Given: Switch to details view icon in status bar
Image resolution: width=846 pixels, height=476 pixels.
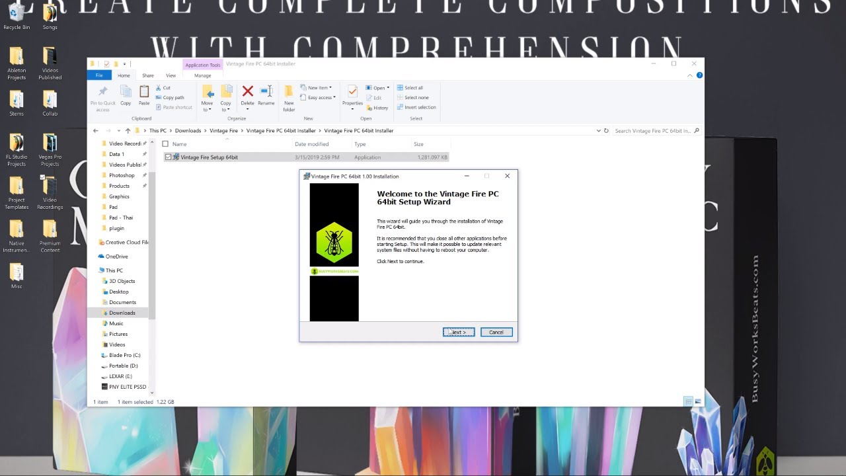Looking at the screenshot, I should 688,401.
